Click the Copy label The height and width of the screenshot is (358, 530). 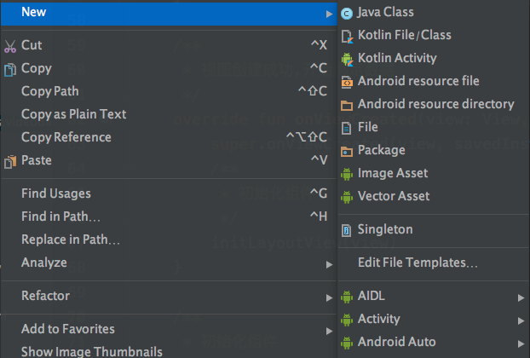(x=37, y=69)
